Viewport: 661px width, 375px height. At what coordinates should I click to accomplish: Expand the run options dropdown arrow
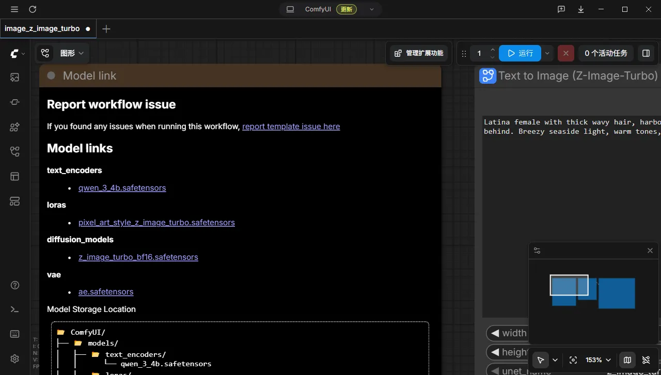click(547, 53)
